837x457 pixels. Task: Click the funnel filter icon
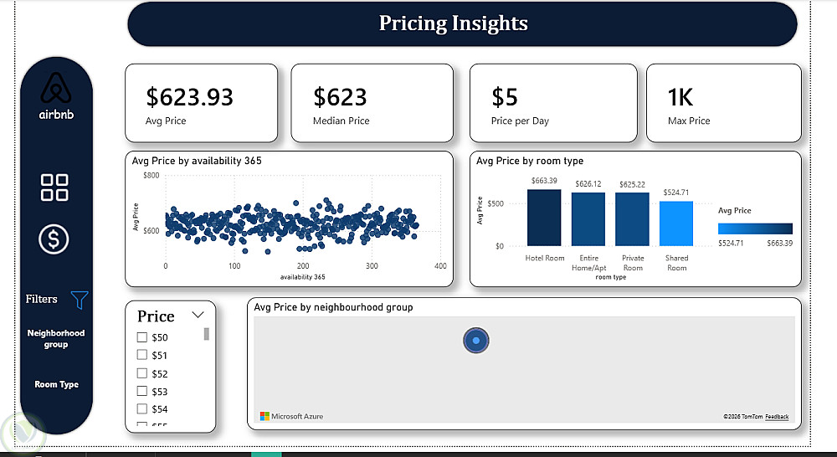coord(80,300)
